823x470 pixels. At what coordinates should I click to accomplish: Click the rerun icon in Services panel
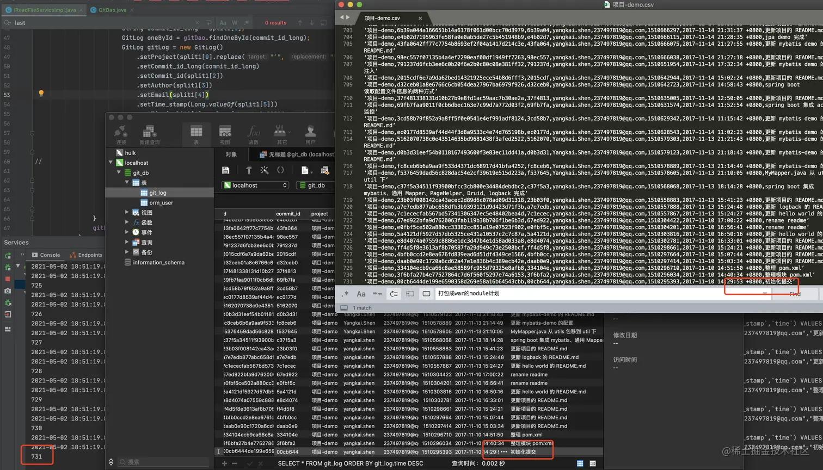tap(8, 255)
